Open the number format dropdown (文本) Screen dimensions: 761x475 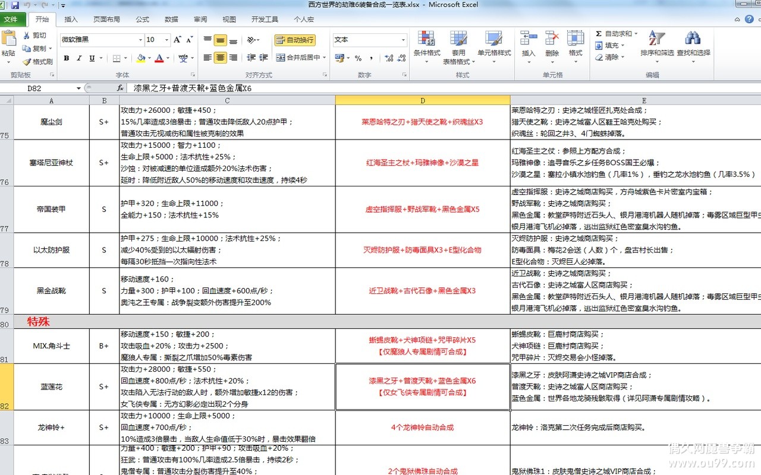(403, 40)
